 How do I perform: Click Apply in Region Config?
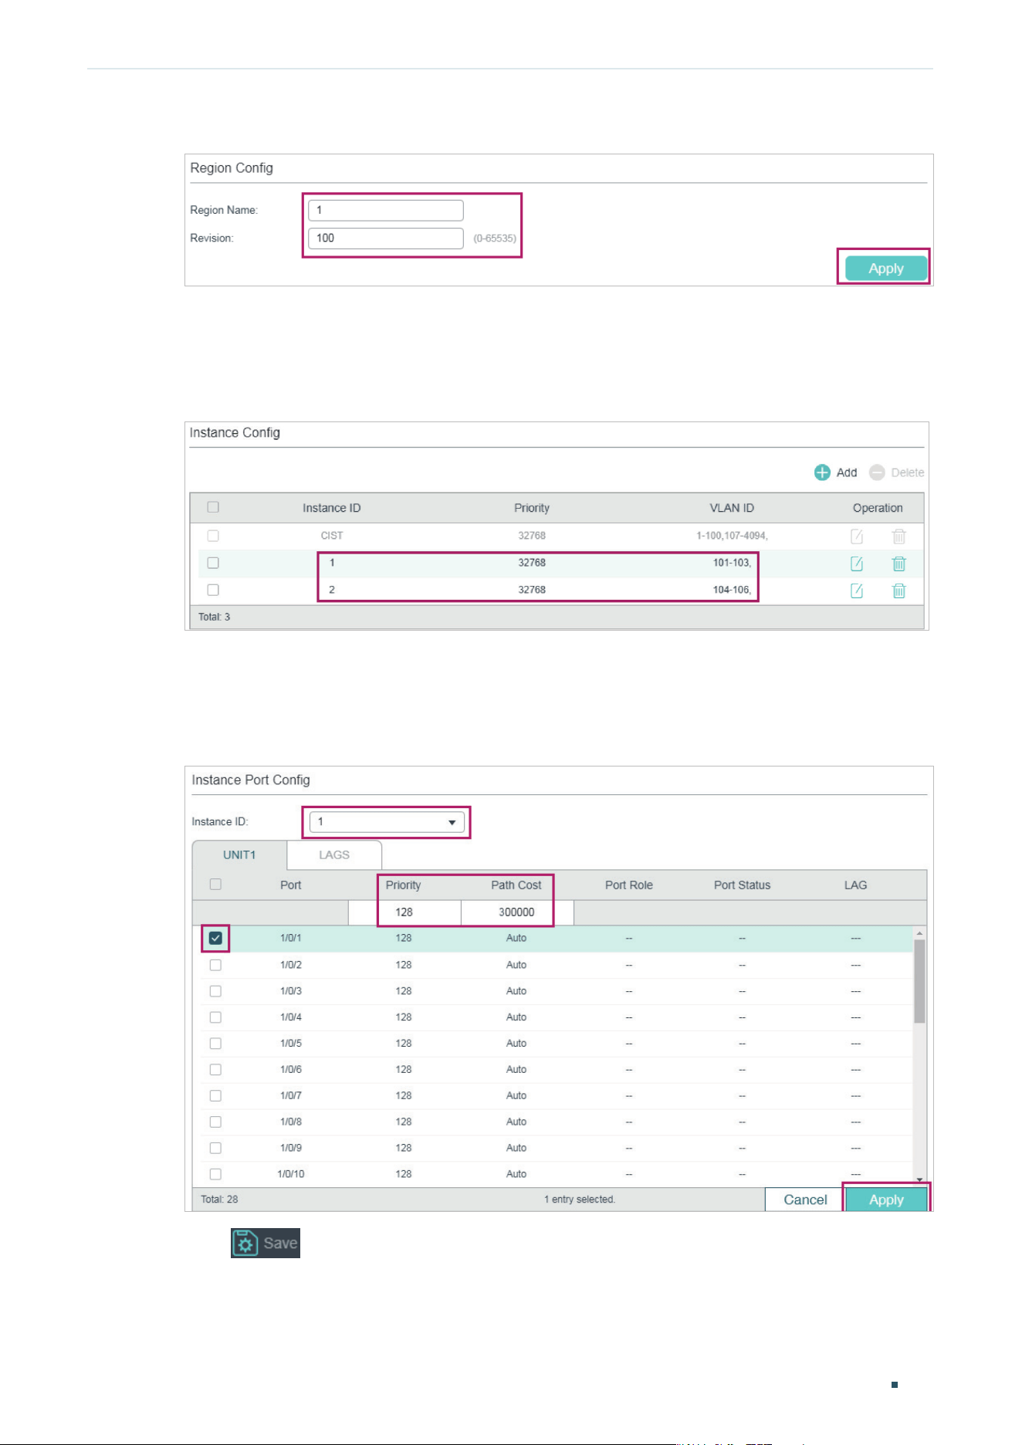[x=886, y=269]
